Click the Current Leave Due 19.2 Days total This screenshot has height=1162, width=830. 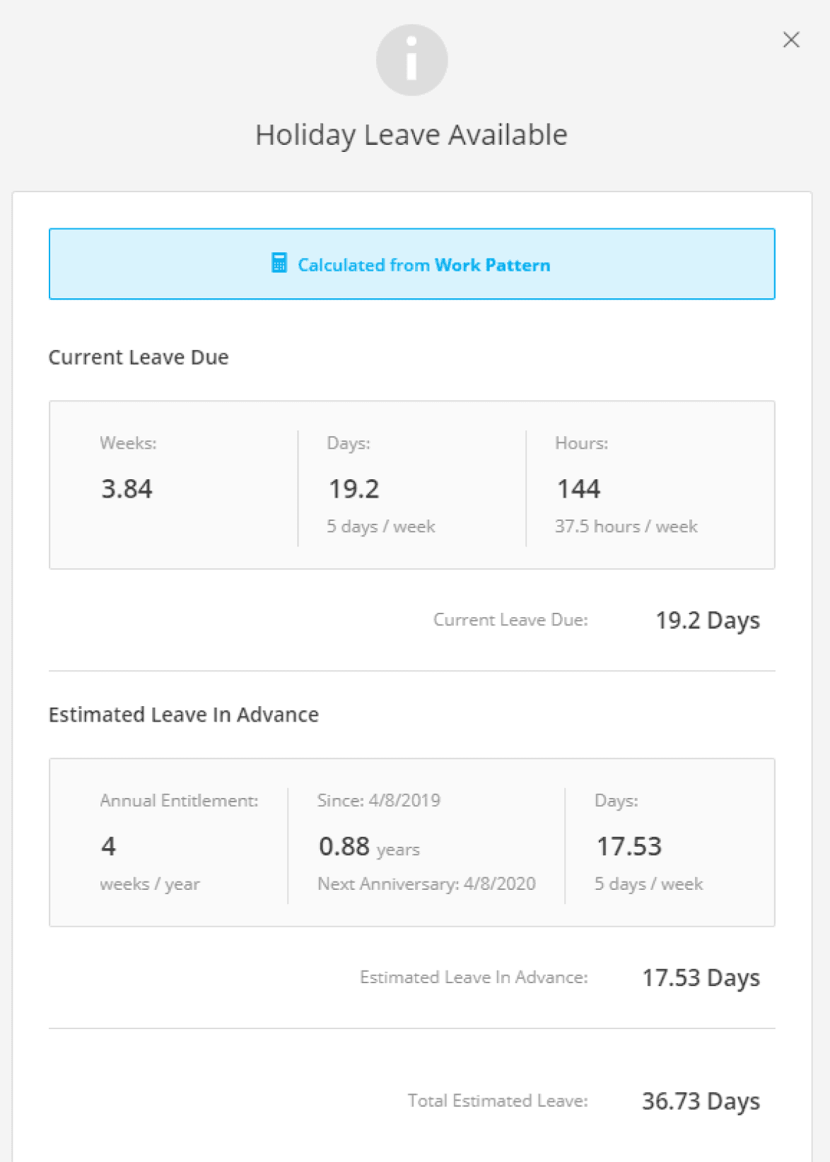[707, 620]
